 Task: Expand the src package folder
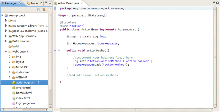click(x=6, y=20)
